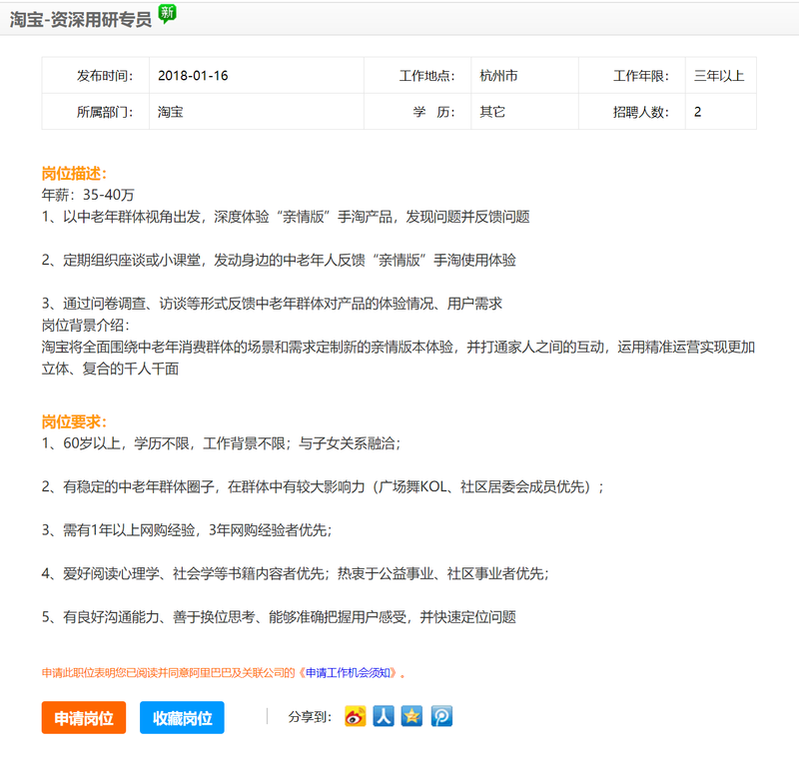Click the 招聘人数 label cell
This screenshot has width=799, height=767.
click(x=632, y=112)
